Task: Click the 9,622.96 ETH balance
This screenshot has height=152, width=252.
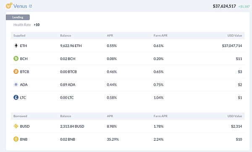Action: pos(71,46)
